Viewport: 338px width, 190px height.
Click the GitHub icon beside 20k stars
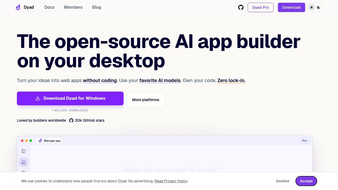click(71, 120)
